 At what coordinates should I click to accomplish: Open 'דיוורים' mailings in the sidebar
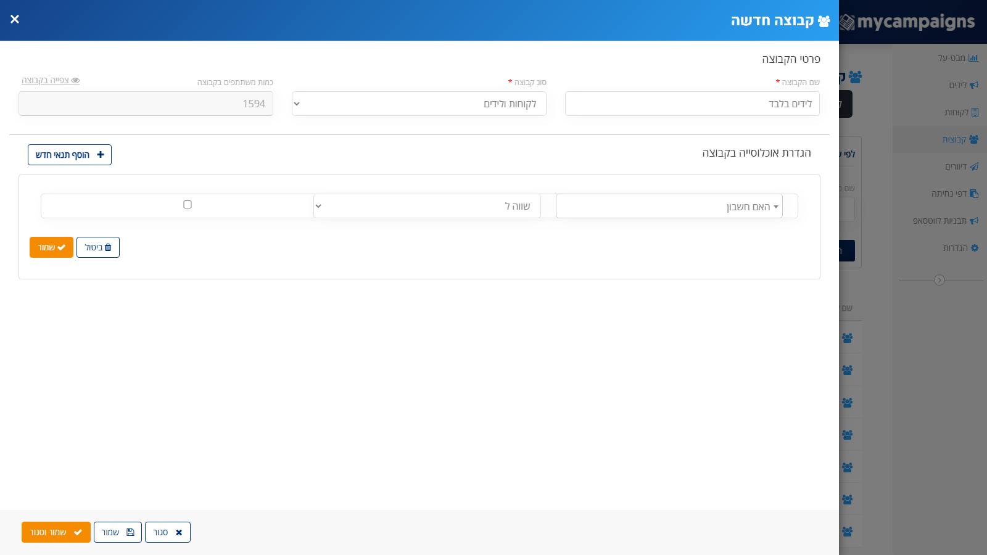pyautogui.click(x=961, y=166)
